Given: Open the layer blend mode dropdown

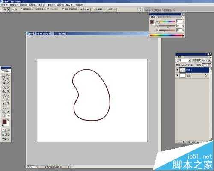Looking at the screenshot, I should [184, 60].
